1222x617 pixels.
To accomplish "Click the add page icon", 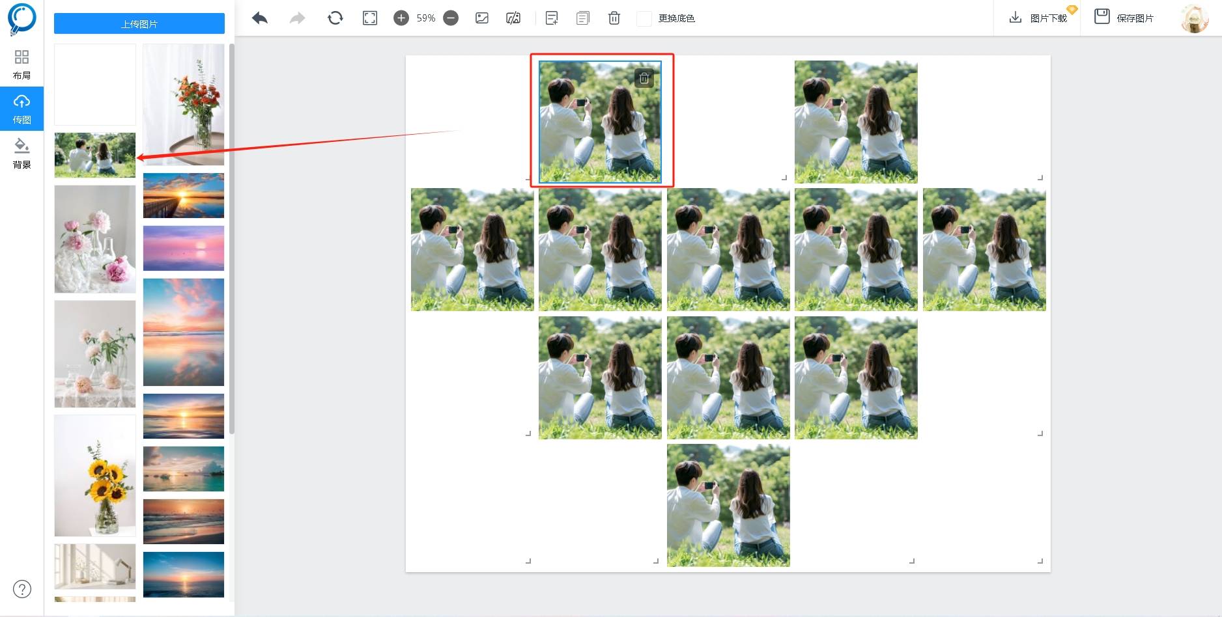I will [551, 18].
